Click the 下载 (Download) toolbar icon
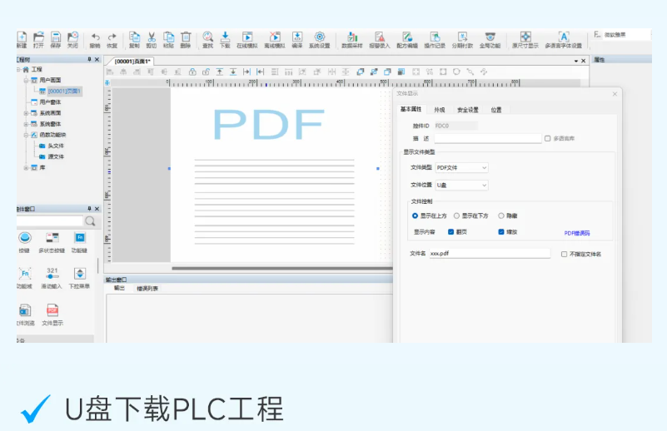The width and height of the screenshot is (667, 431). click(225, 38)
